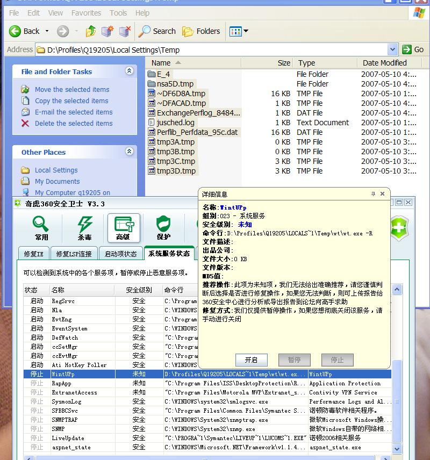Open the File menu

[14, 13]
